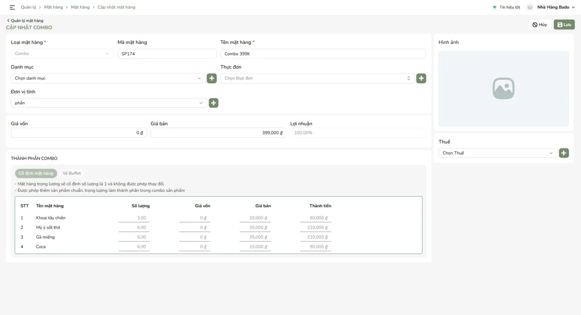Go back via Quản lý mặt hàng link
The width and height of the screenshot is (581, 315).
[x=25, y=21]
